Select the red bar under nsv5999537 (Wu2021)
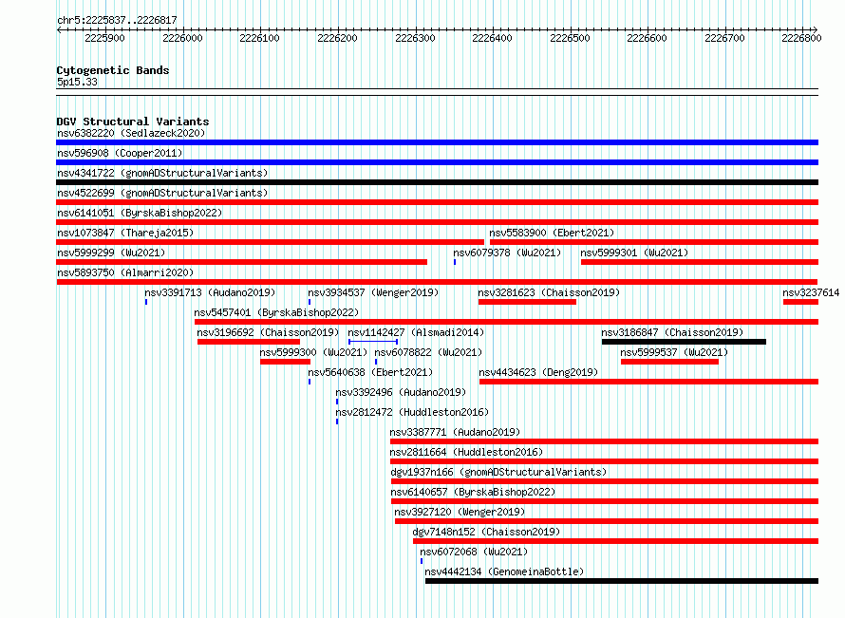 pos(670,362)
